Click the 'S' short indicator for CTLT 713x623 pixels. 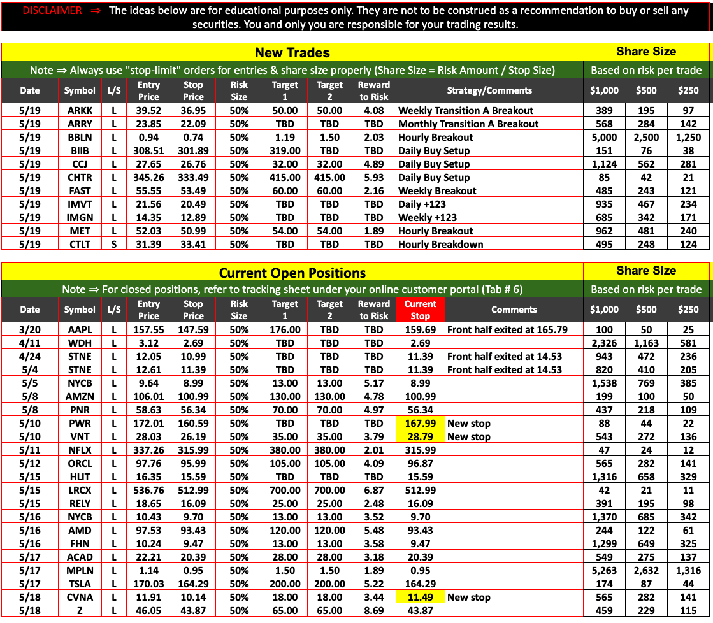114,244
